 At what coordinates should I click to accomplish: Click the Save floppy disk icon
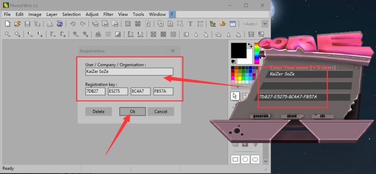[27, 24]
